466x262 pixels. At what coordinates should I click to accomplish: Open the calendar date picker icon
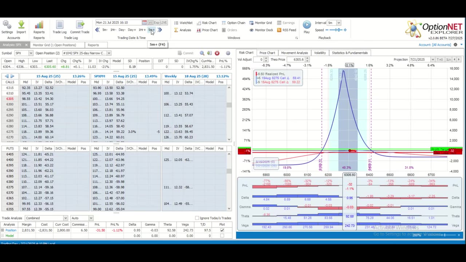[x=145, y=23]
